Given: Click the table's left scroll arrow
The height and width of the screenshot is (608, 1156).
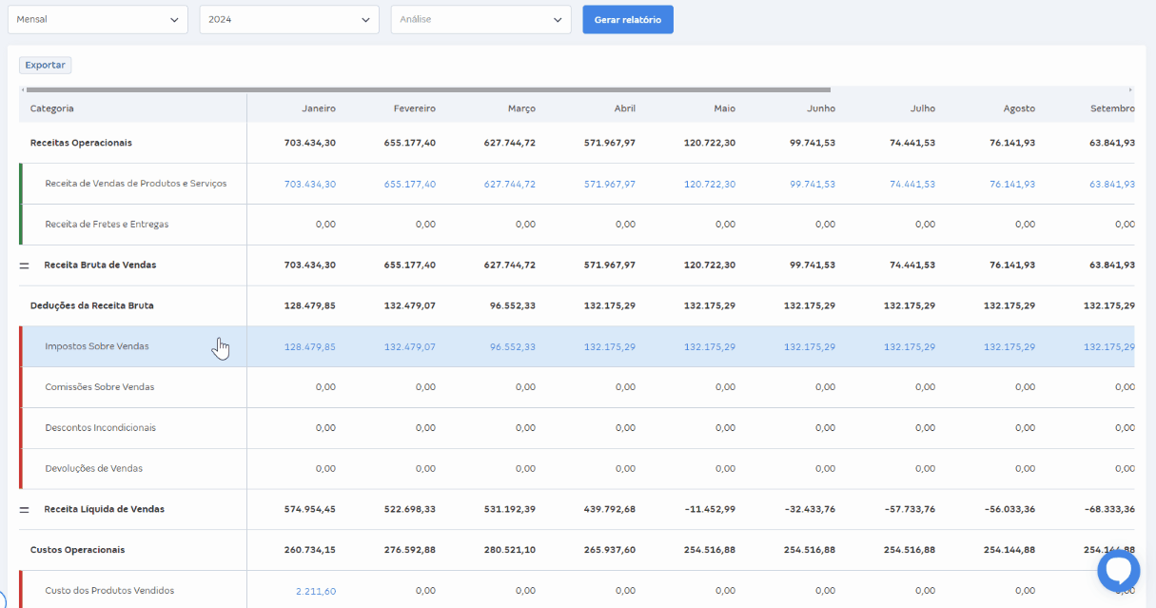Looking at the screenshot, I should [23, 89].
